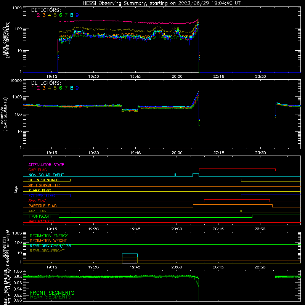Image resolution: width=305 pixels, height=305 pixels.
Task: Click the 'ECLIPSE_FLAG' label
Action: click(42, 196)
